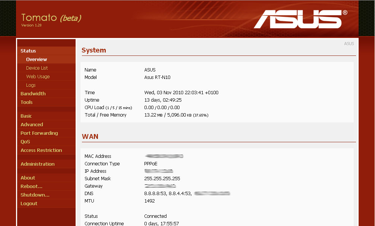
Task: Click the ASUS logo in header
Action: [301, 19]
